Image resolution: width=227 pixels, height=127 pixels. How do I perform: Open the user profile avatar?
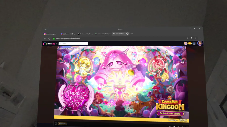click(200, 43)
